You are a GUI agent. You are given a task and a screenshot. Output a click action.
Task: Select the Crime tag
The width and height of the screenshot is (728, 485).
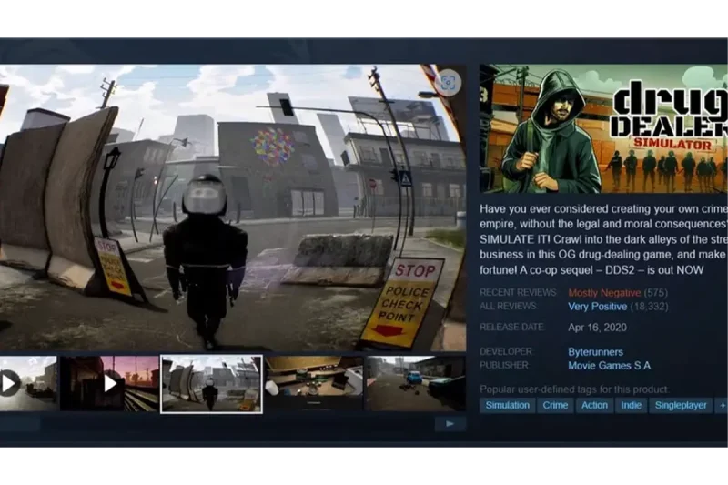(555, 405)
